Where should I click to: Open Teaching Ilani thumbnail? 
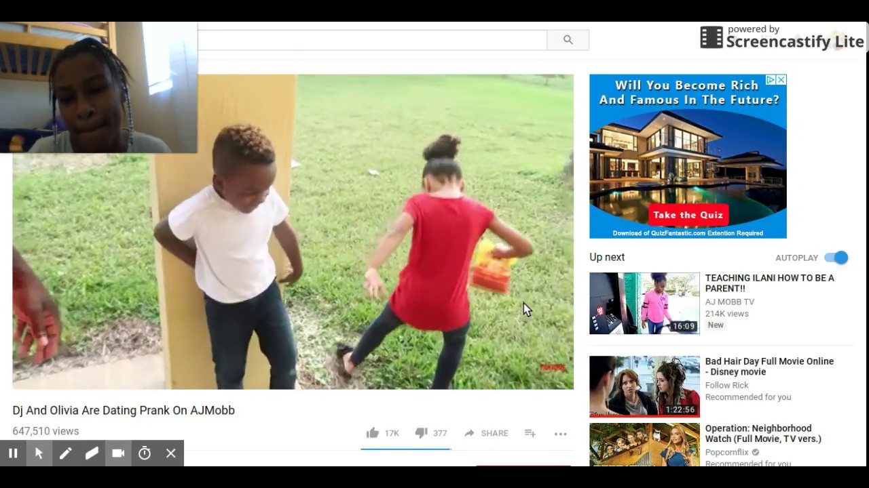coord(644,303)
